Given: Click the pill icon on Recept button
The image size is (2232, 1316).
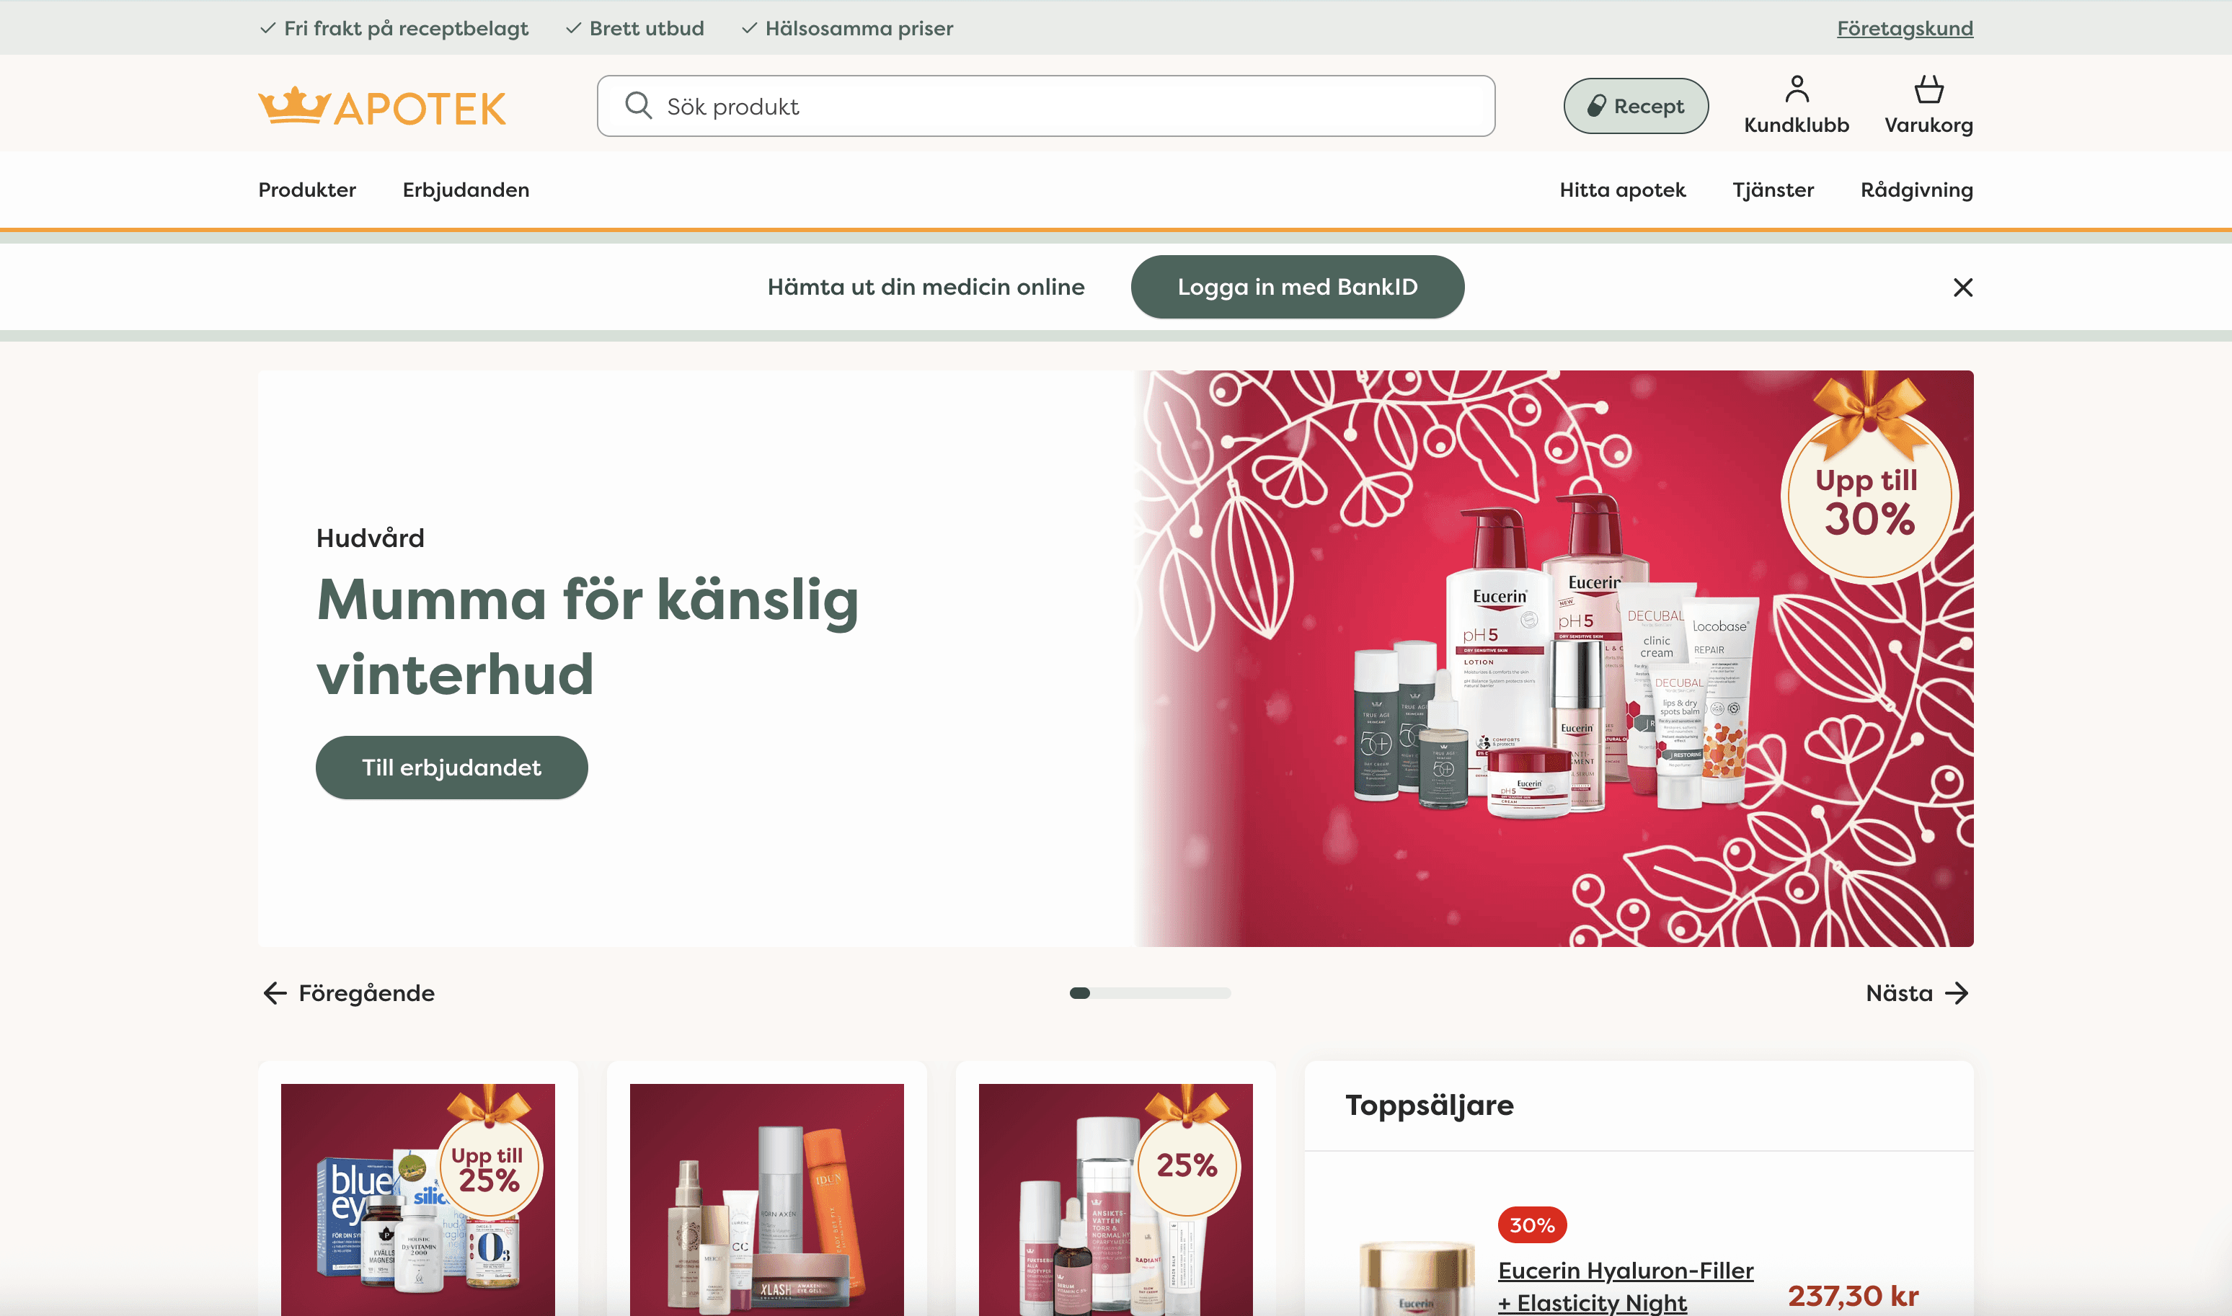Looking at the screenshot, I should click(x=1596, y=105).
